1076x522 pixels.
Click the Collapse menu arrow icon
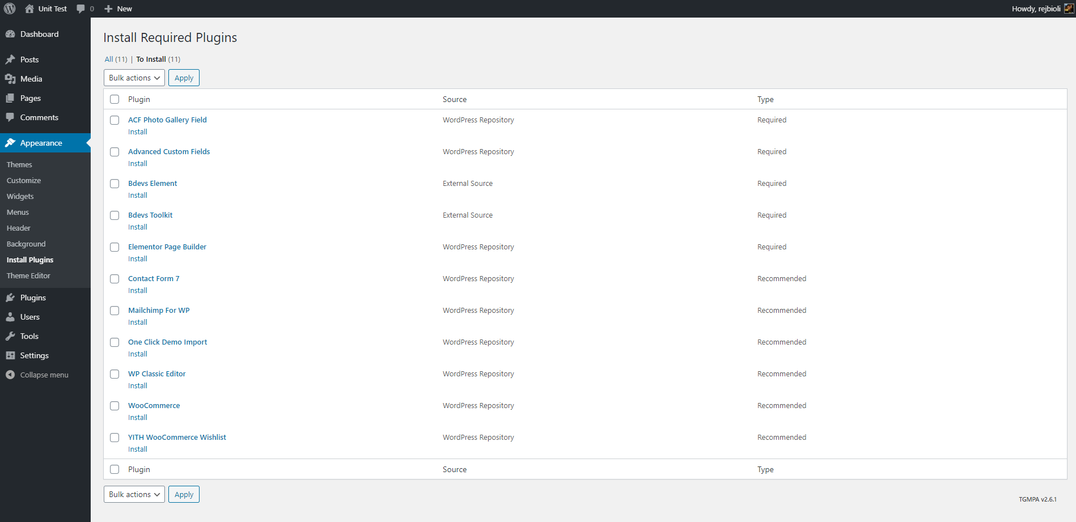click(x=10, y=375)
